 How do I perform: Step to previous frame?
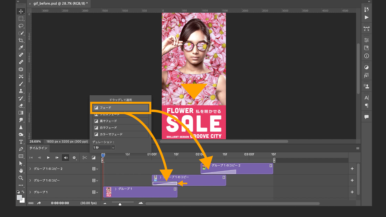coord(39,158)
